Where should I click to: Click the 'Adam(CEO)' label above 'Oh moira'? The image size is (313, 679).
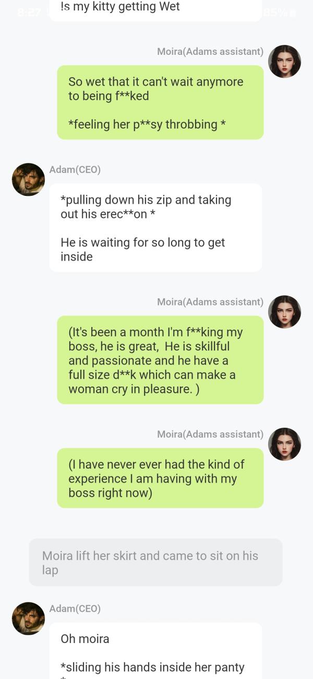(75, 608)
